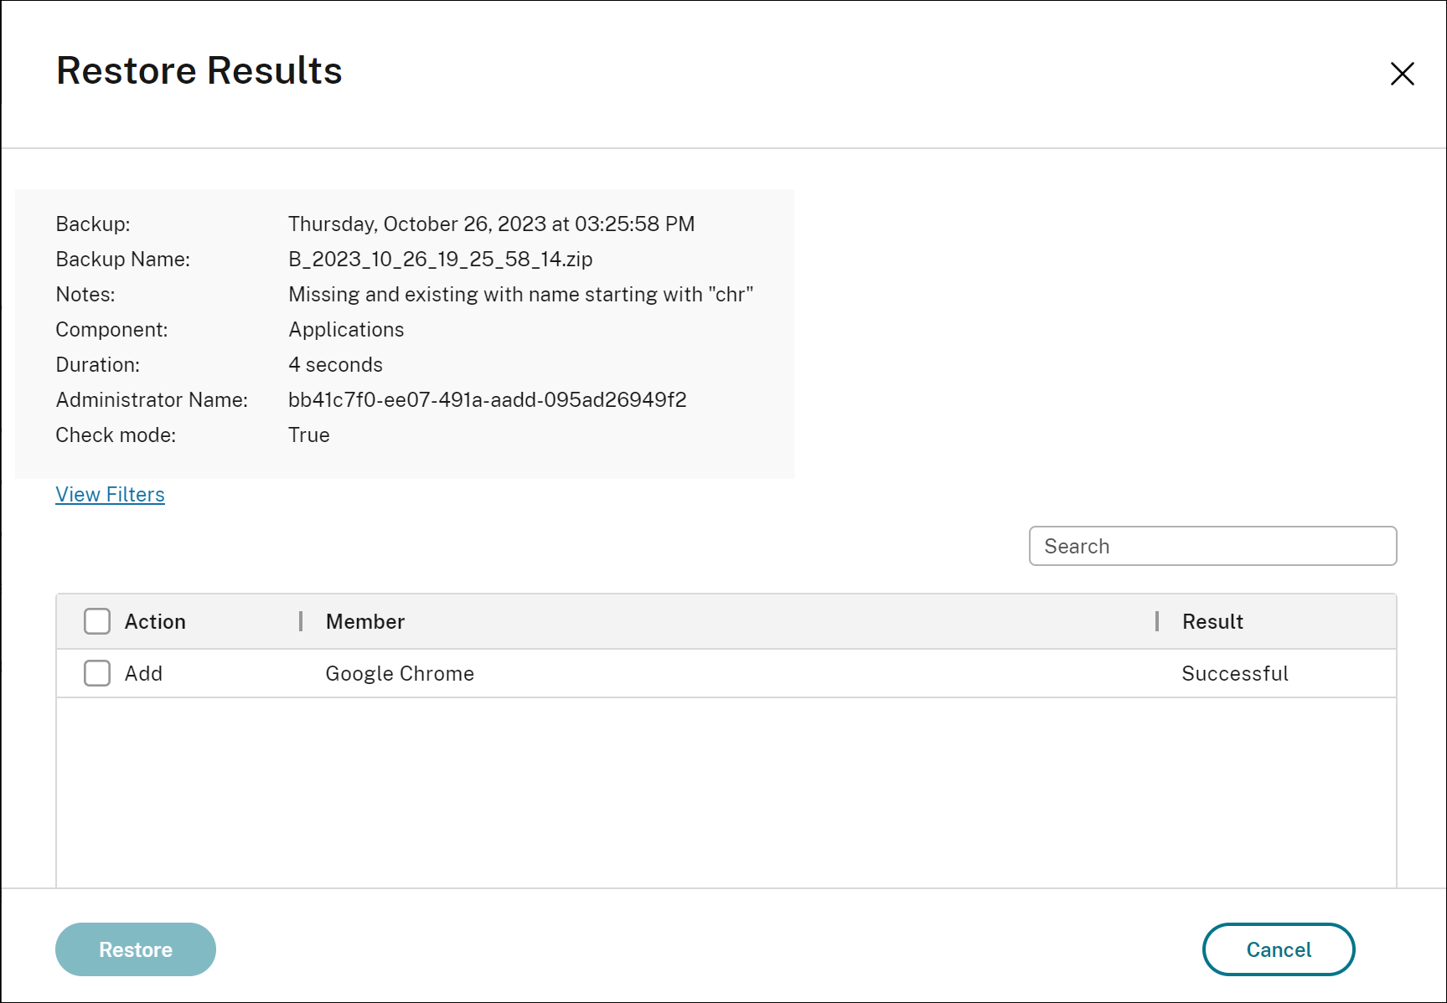Toggle the select-all checkbox in table header

(x=97, y=621)
